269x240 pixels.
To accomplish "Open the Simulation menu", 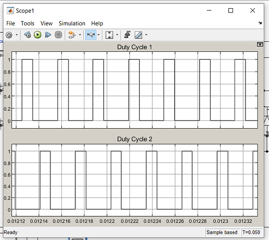I will 72,24.
